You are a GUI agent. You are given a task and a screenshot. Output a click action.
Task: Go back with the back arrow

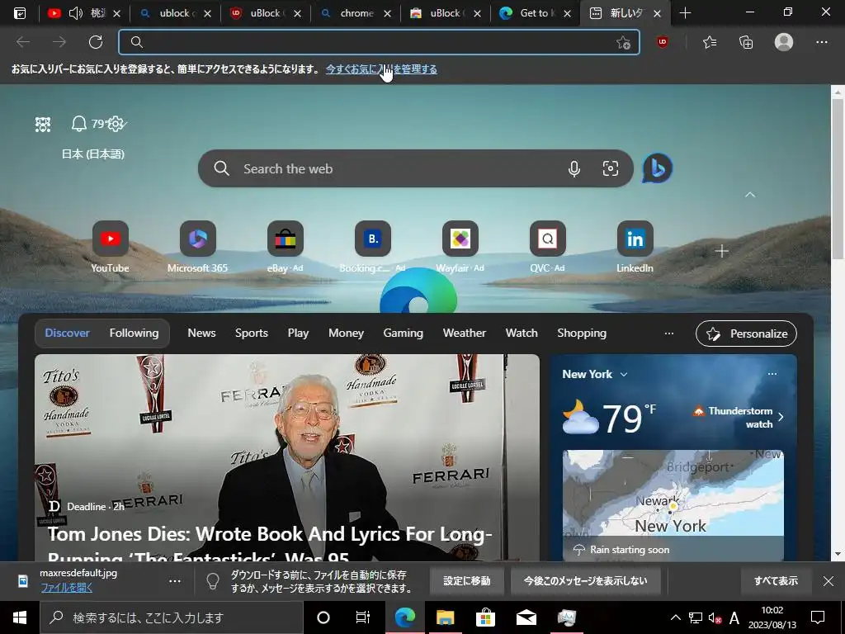22,42
